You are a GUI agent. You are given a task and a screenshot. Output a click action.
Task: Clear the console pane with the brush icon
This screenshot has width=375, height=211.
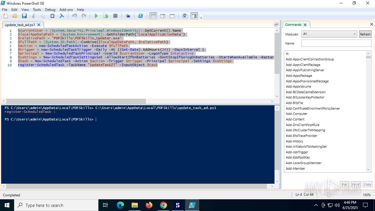62,16
